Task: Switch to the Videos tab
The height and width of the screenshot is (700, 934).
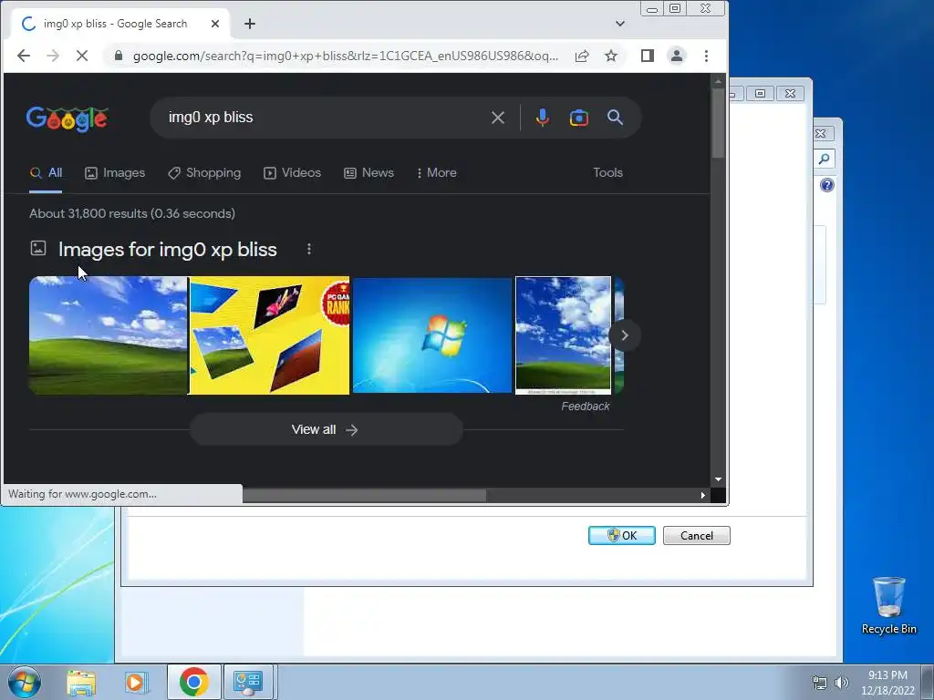Action: click(293, 172)
